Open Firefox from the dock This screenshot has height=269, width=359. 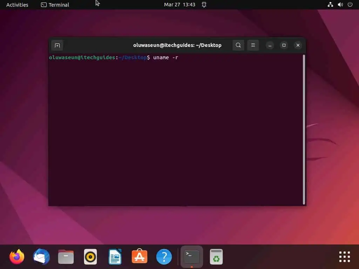(16, 256)
